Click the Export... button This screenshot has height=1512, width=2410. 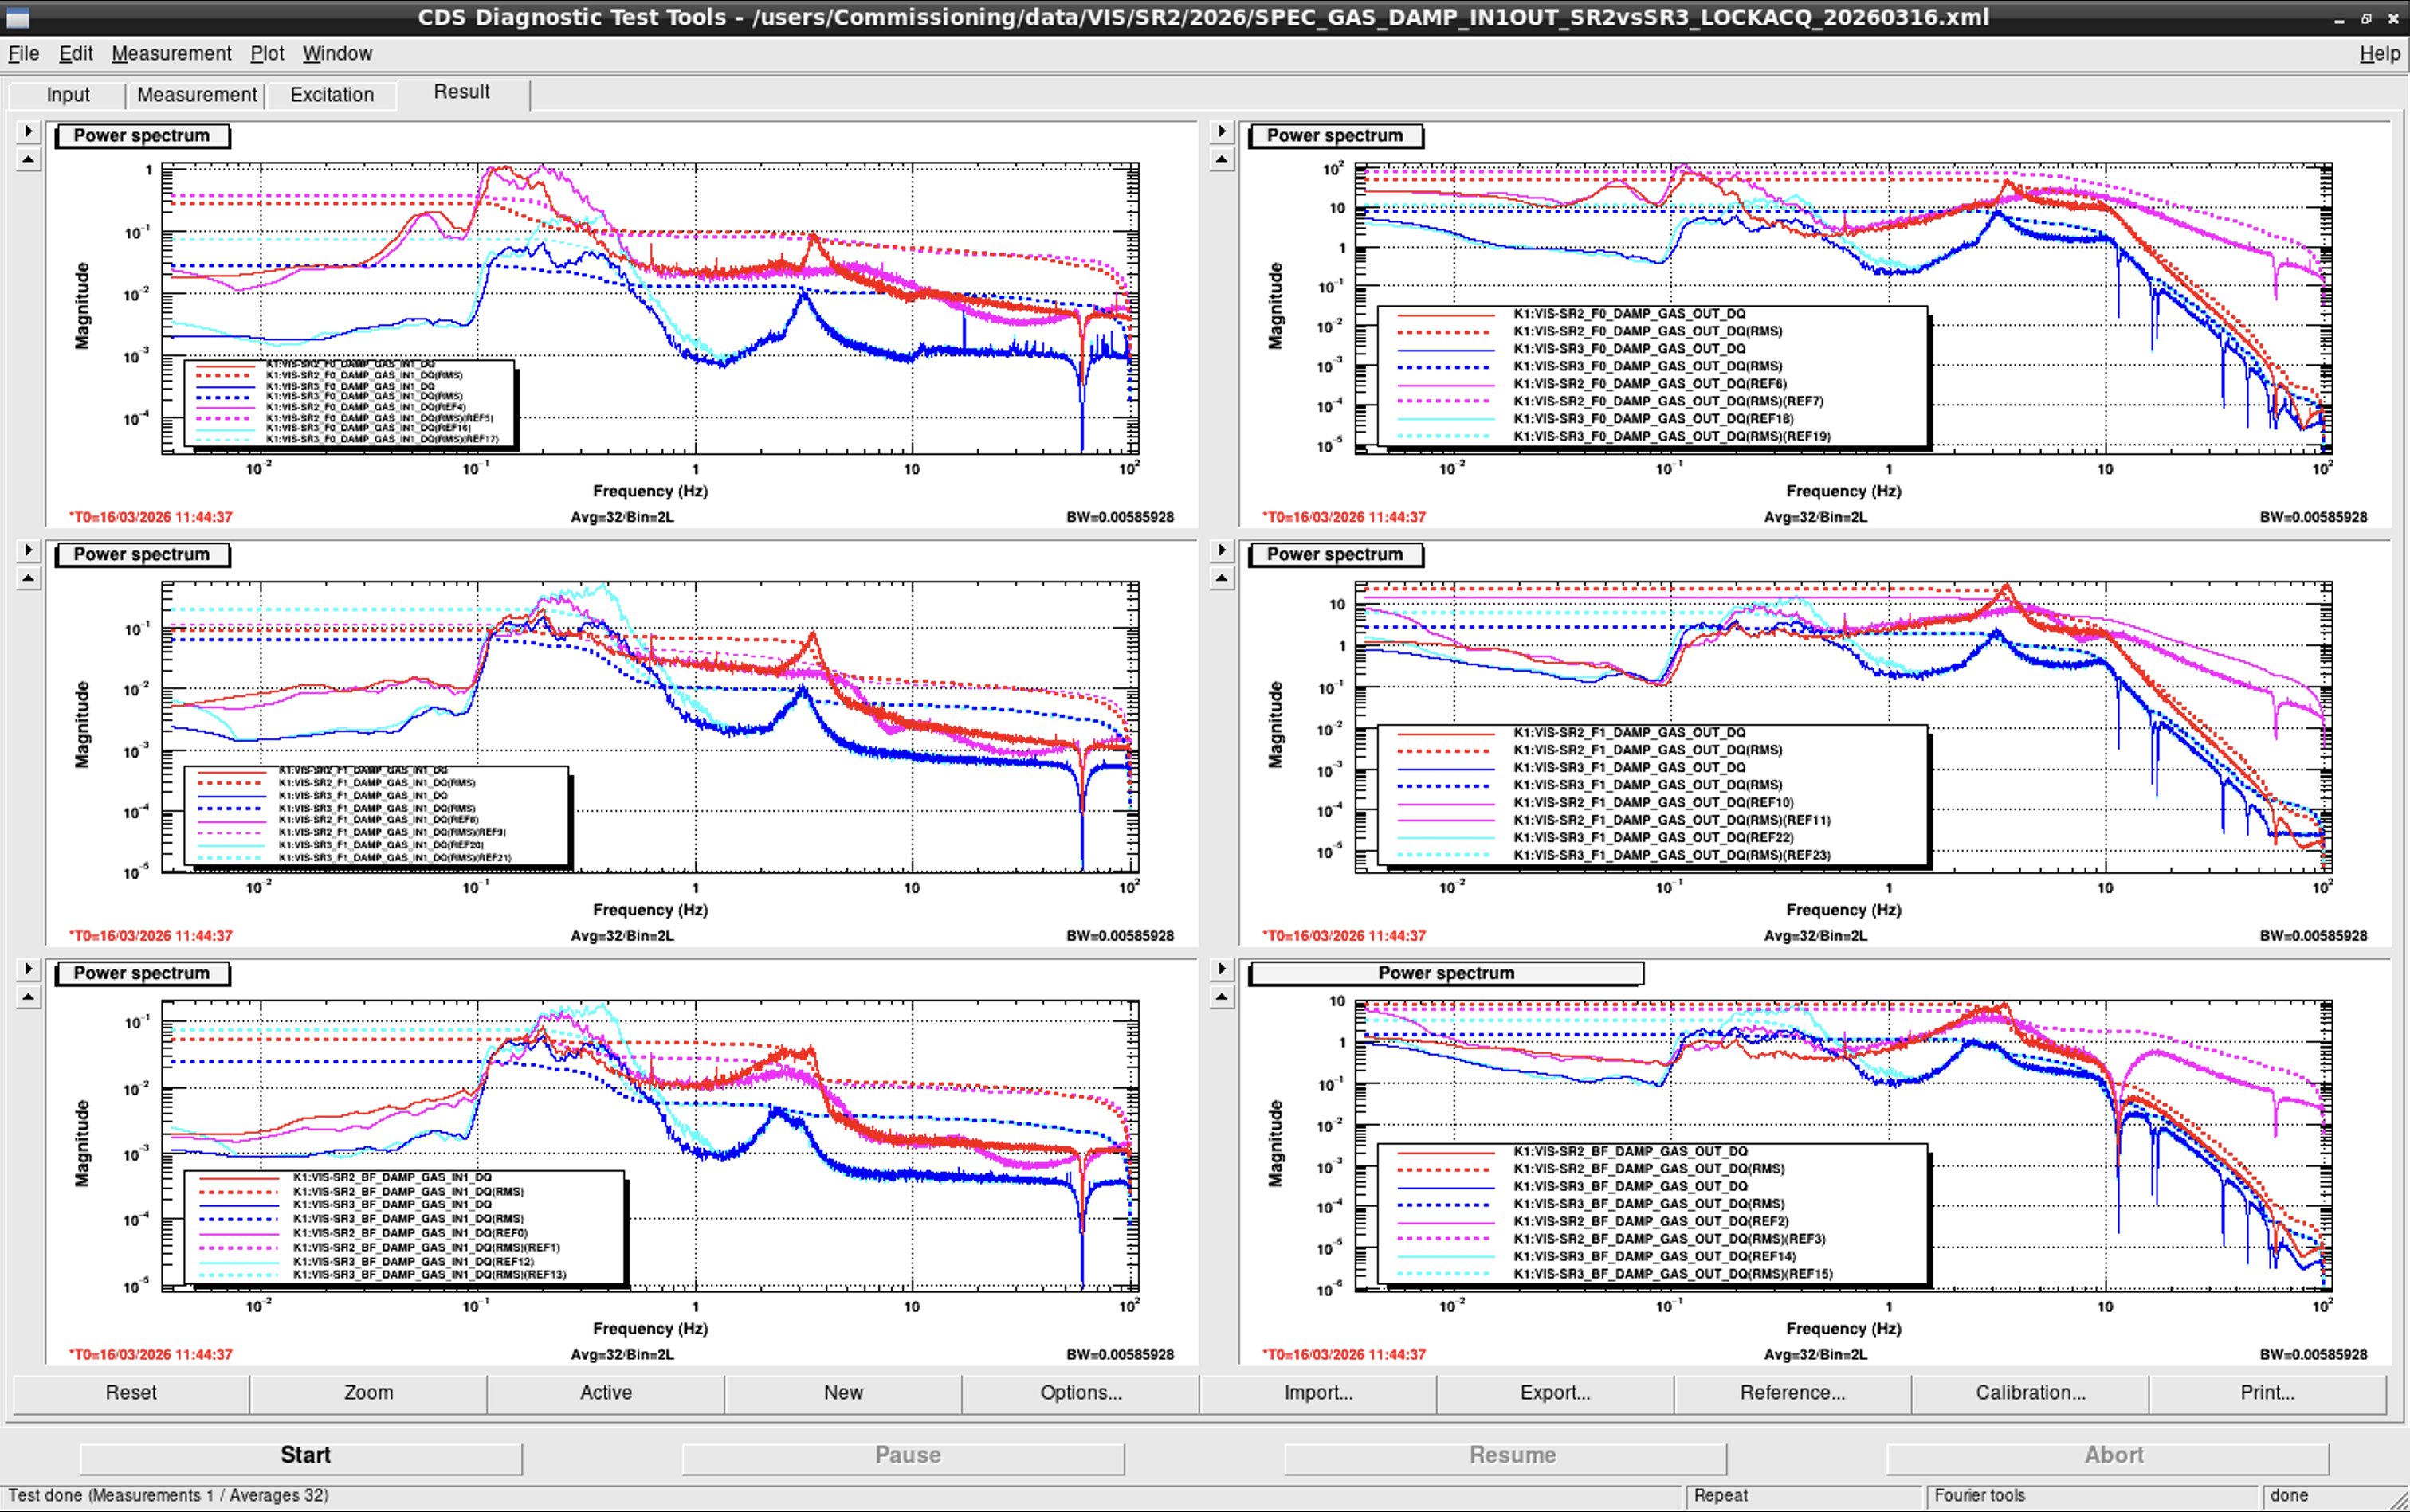1555,1393
